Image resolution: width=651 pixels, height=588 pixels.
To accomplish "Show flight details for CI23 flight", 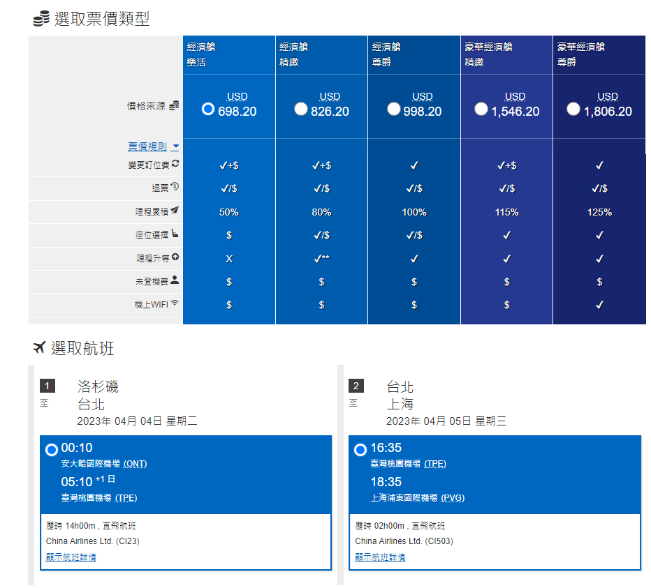I will click(71, 557).
